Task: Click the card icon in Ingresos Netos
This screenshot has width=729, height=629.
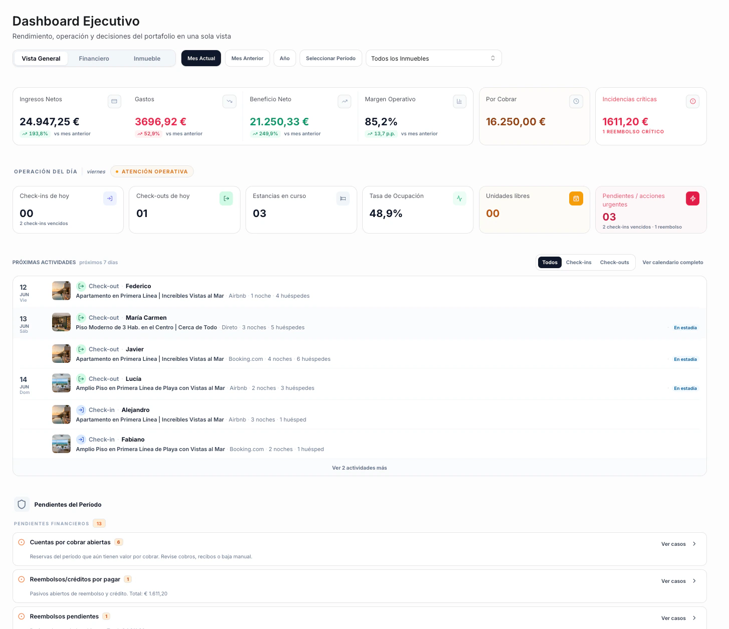Action: [x=114, y=101]
